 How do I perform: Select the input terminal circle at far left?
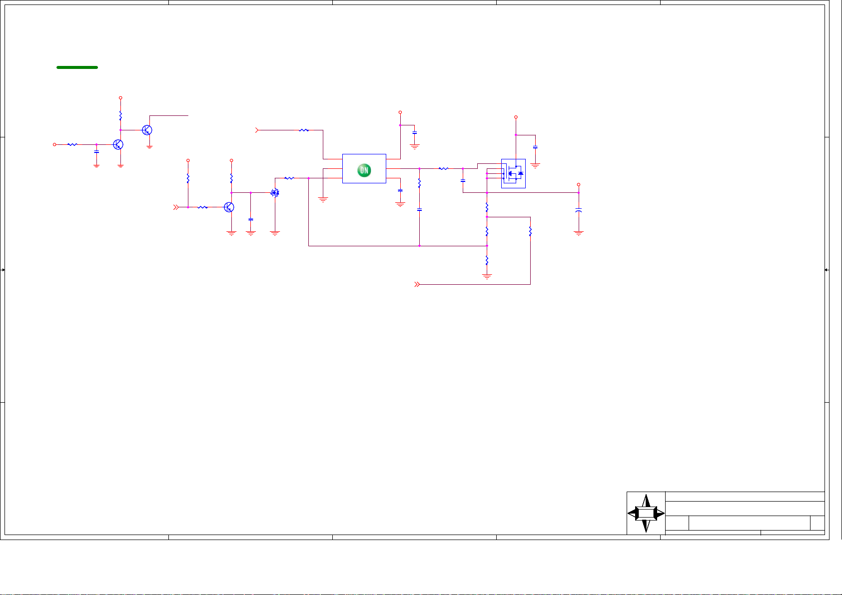click(55, 144)
